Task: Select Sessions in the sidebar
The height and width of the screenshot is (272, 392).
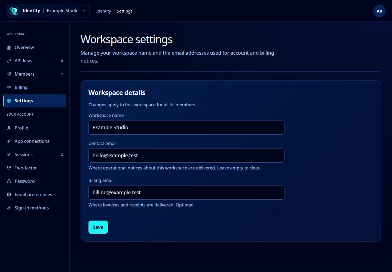Action: tap(35, 154)
